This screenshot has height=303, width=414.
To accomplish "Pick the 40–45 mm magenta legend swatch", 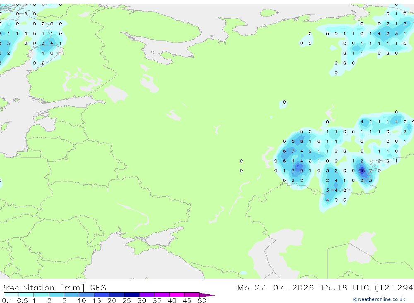I will pyautogui.click(x=177, y=295).
